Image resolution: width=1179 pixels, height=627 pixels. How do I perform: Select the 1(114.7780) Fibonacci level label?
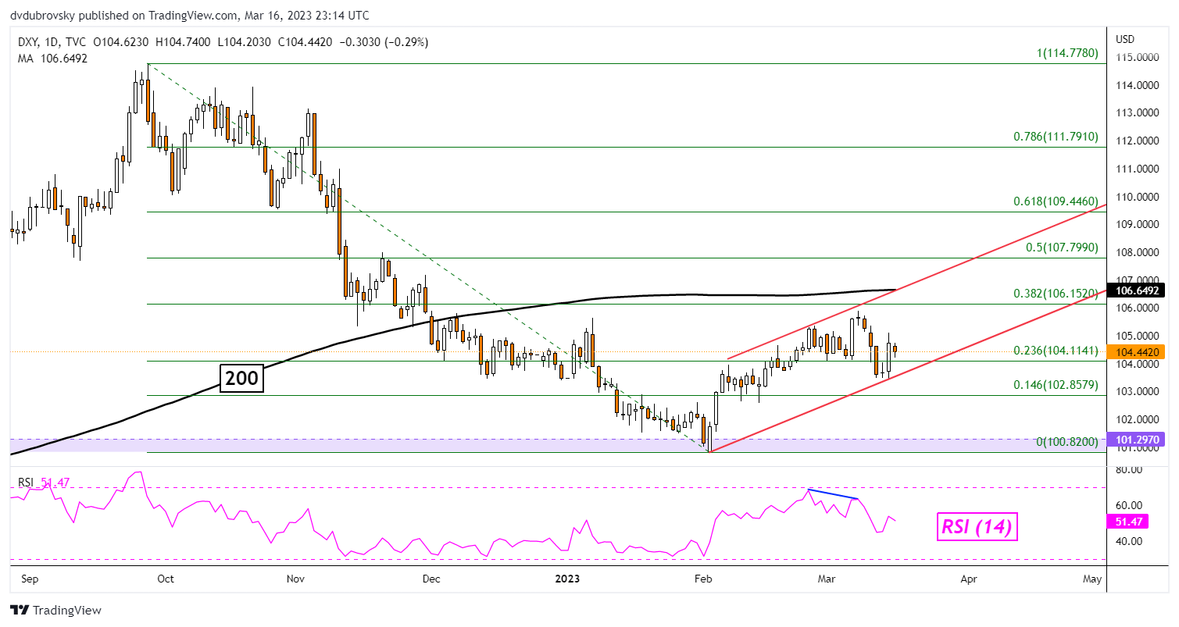click(x=1067, y=54)
